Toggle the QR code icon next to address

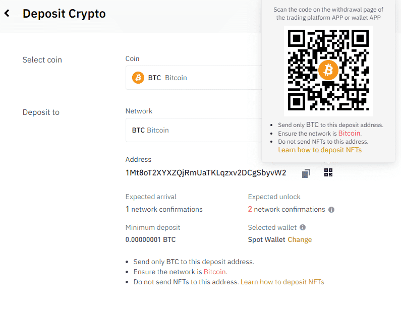pyautogui.click(x=328, y=173)
